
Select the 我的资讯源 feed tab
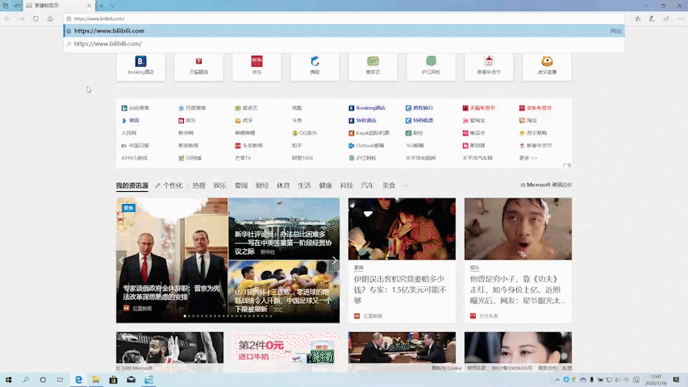tap(132, 185)
